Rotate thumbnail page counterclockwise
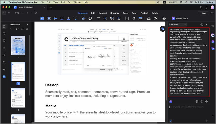The image size is (216, 124). click(17, 29)
